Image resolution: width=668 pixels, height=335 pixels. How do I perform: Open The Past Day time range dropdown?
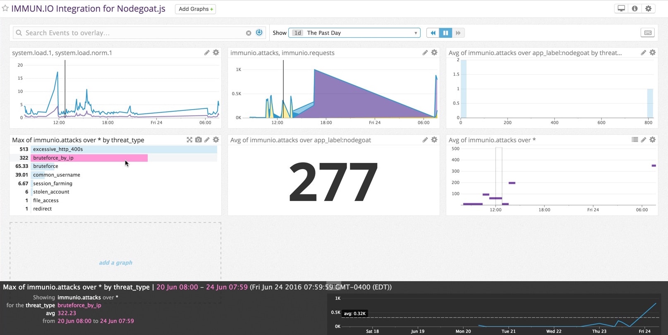point(354,33)
